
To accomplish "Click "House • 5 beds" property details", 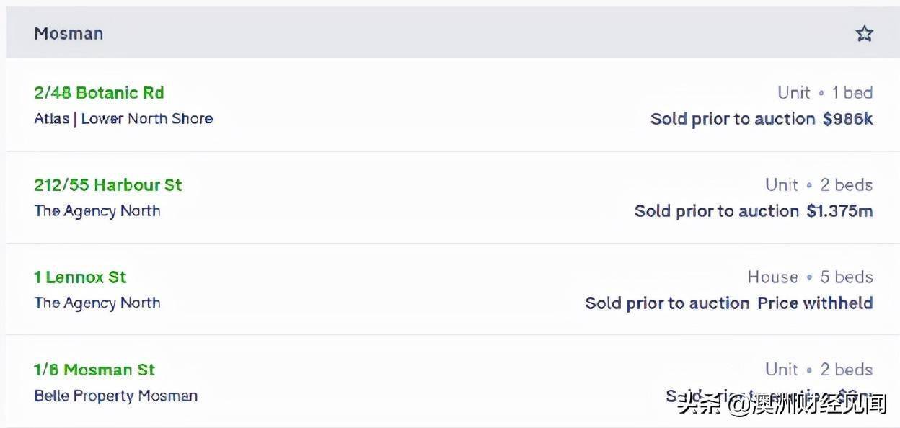I will click(810, 277).
